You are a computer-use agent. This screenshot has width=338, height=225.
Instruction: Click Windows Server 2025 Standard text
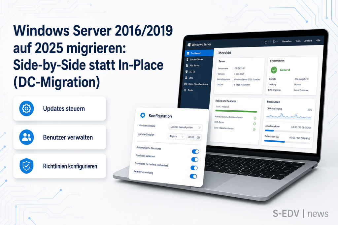[x=247, y=79]
